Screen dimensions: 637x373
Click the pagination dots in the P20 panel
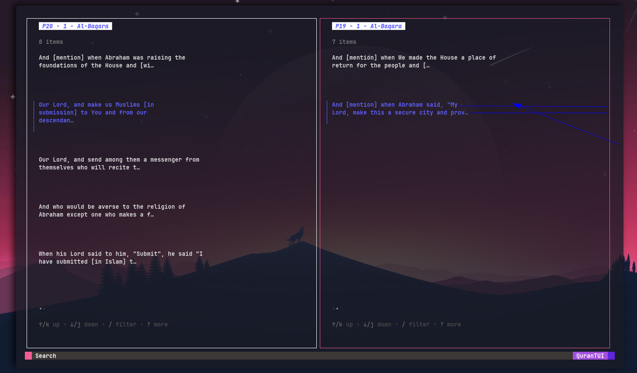[x=42, y=309]
